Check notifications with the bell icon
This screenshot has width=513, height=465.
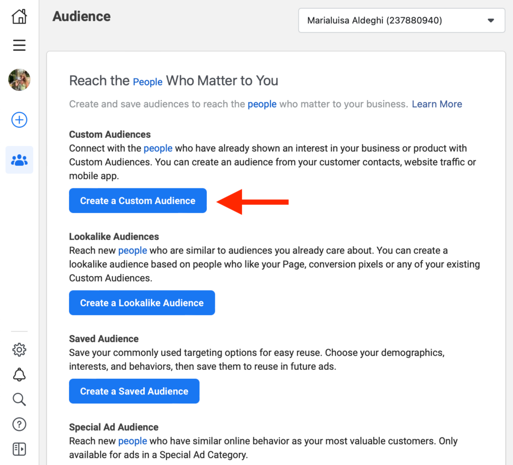pyautogui.click(x=19, y=374)
